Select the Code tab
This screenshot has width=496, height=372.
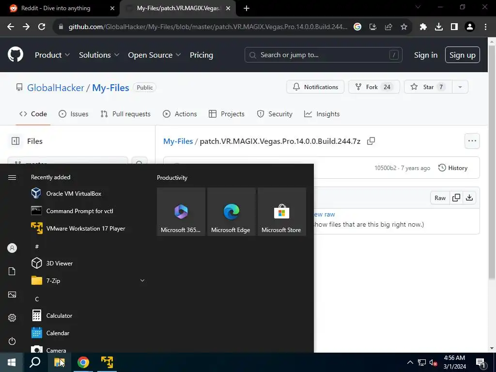click(33, 114)
